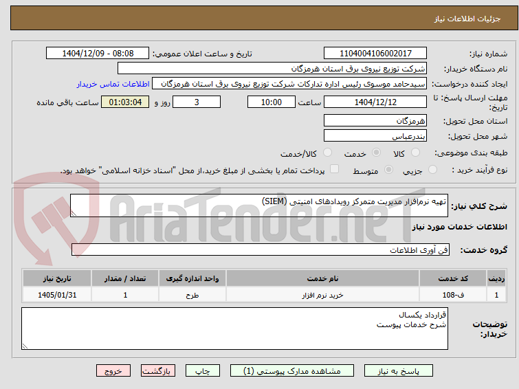Select the کالا/خدمت radio button
This screenshot has width=519, height=389.
tap(327, 153)
